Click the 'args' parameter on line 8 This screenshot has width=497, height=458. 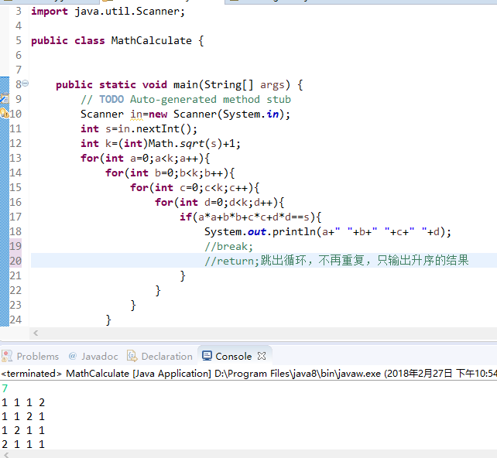click(x=272, y=85)
